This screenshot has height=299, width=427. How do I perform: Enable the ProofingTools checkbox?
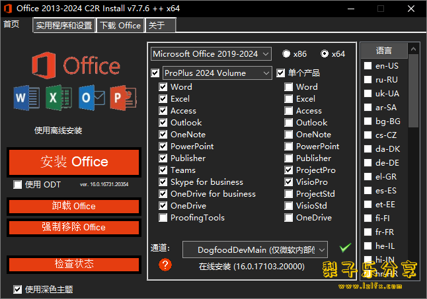[x=163, y=218]
